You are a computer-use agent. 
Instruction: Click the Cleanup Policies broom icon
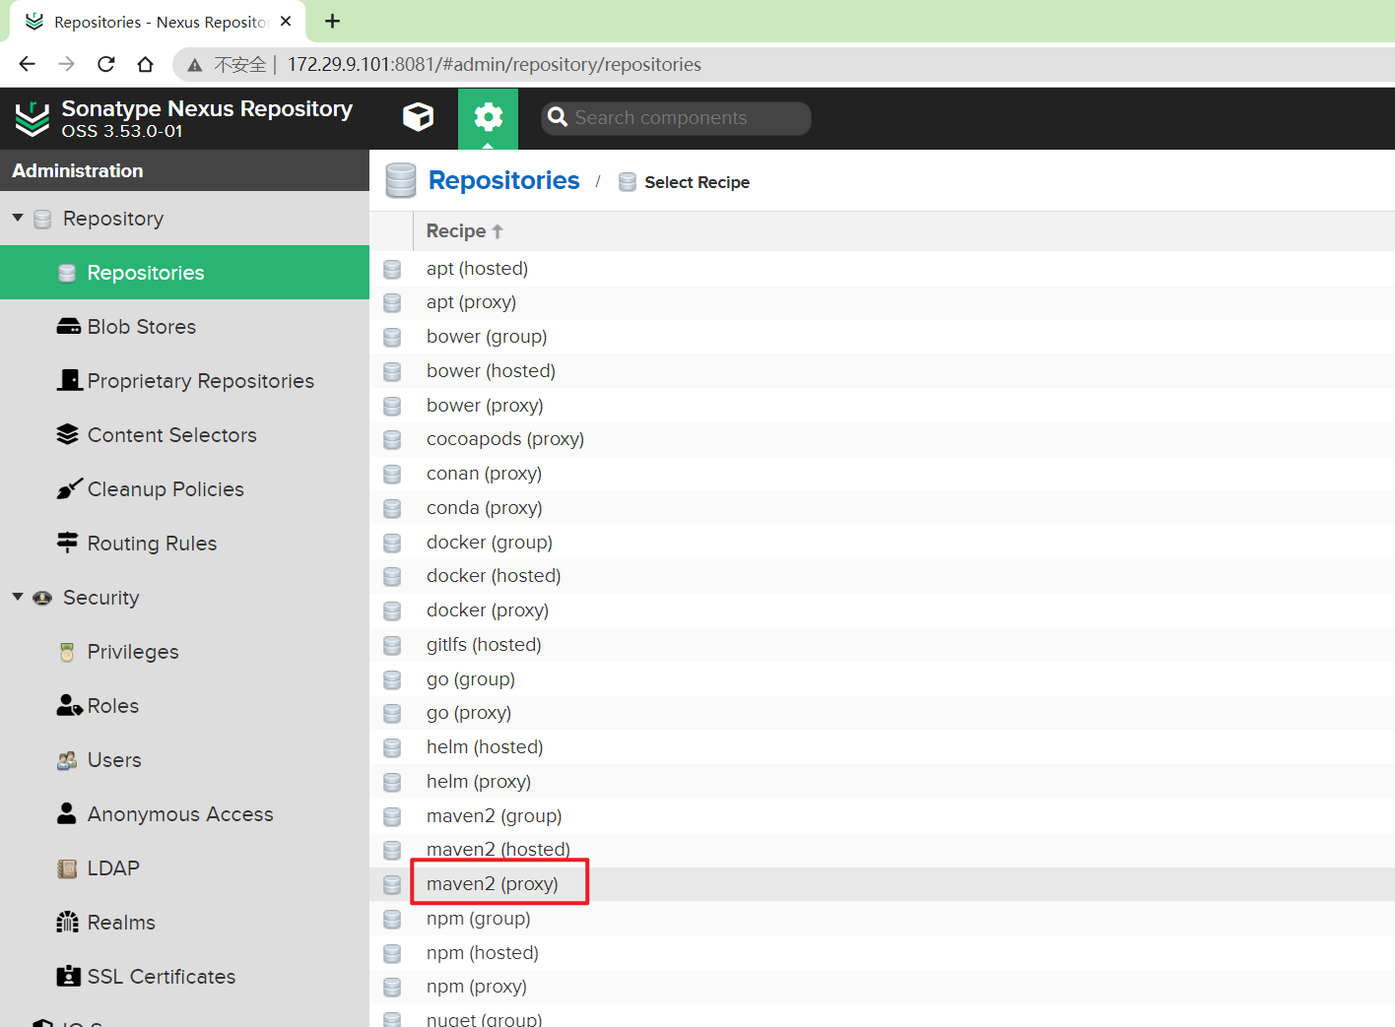coord(69,488)
